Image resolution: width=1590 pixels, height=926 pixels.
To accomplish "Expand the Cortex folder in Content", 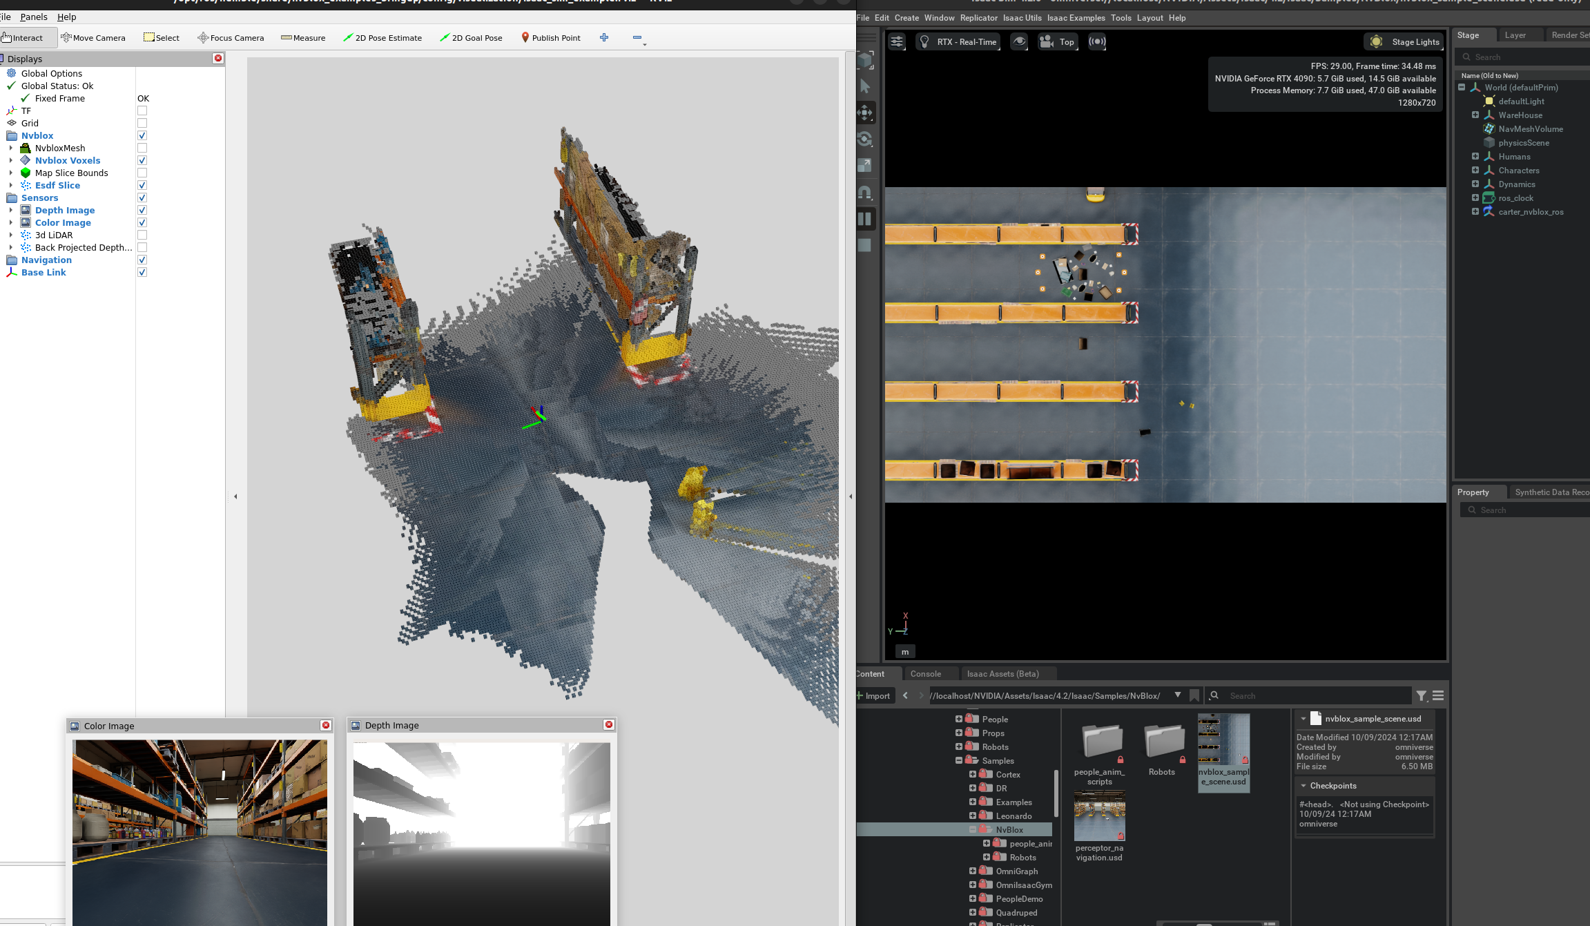I will tap(973, 774).
